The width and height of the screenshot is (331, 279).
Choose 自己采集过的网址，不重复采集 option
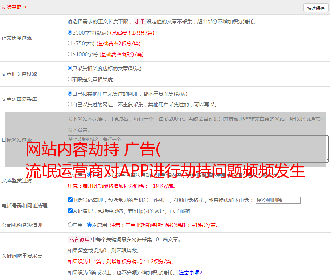tap(70, 104)
